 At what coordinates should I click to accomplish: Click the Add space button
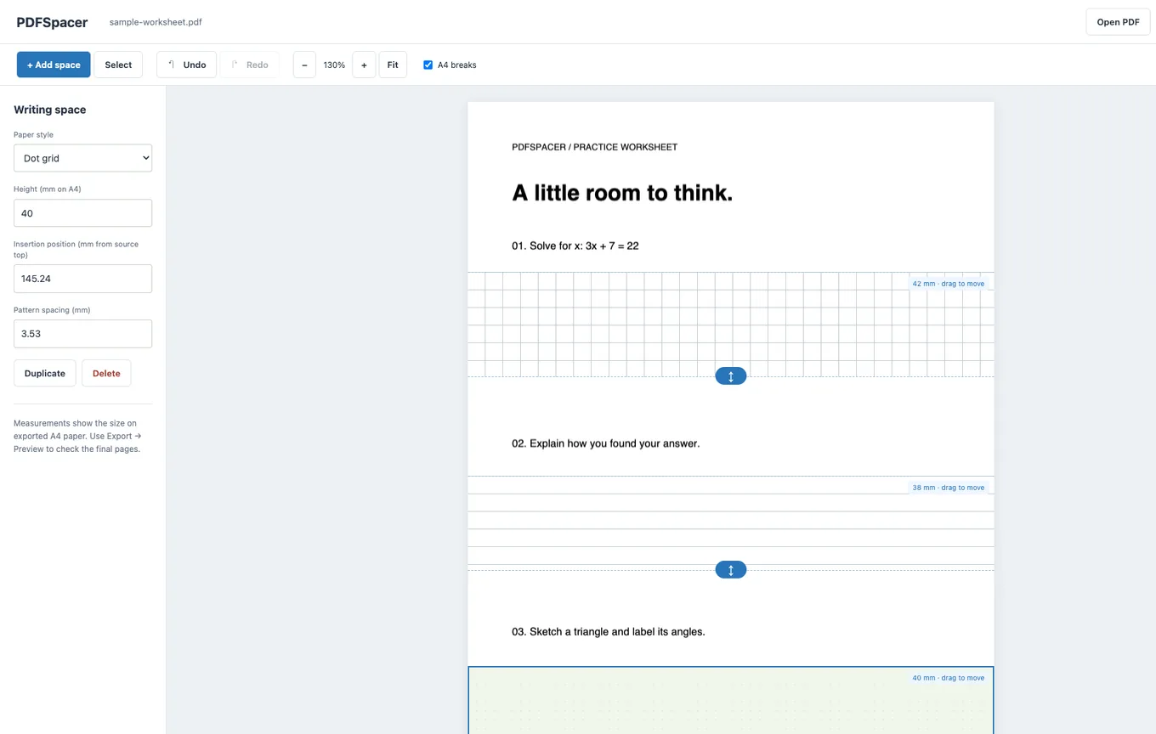[54, 65]
